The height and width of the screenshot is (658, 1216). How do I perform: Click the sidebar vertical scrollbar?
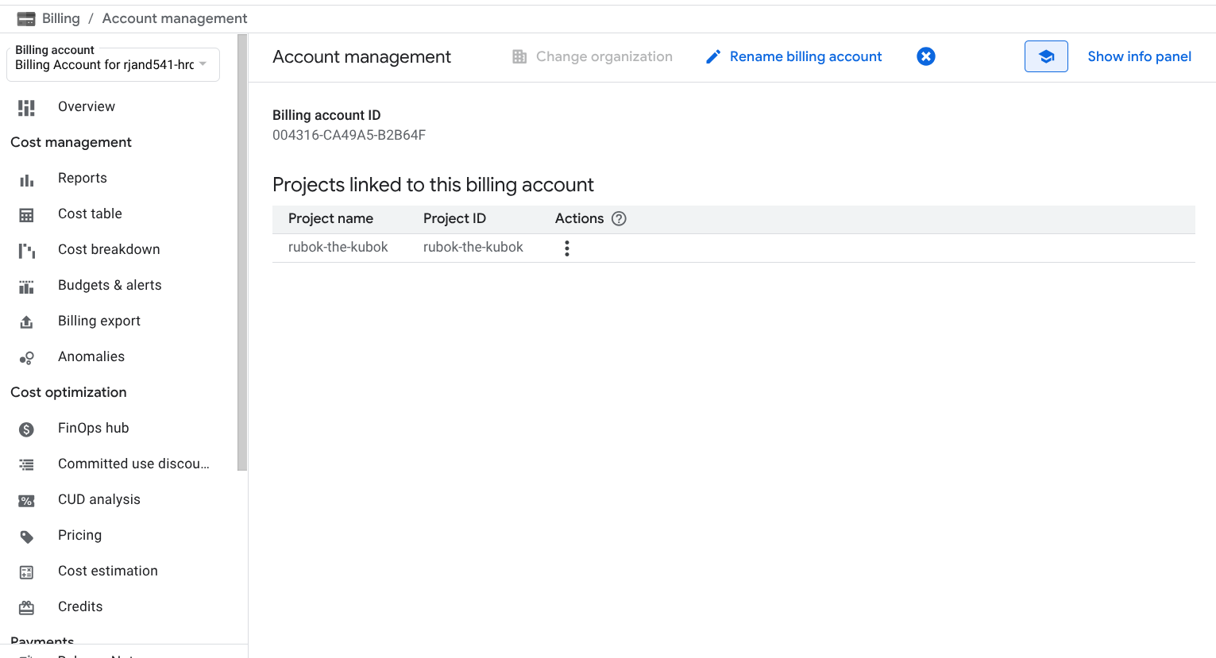pos(242,254)
